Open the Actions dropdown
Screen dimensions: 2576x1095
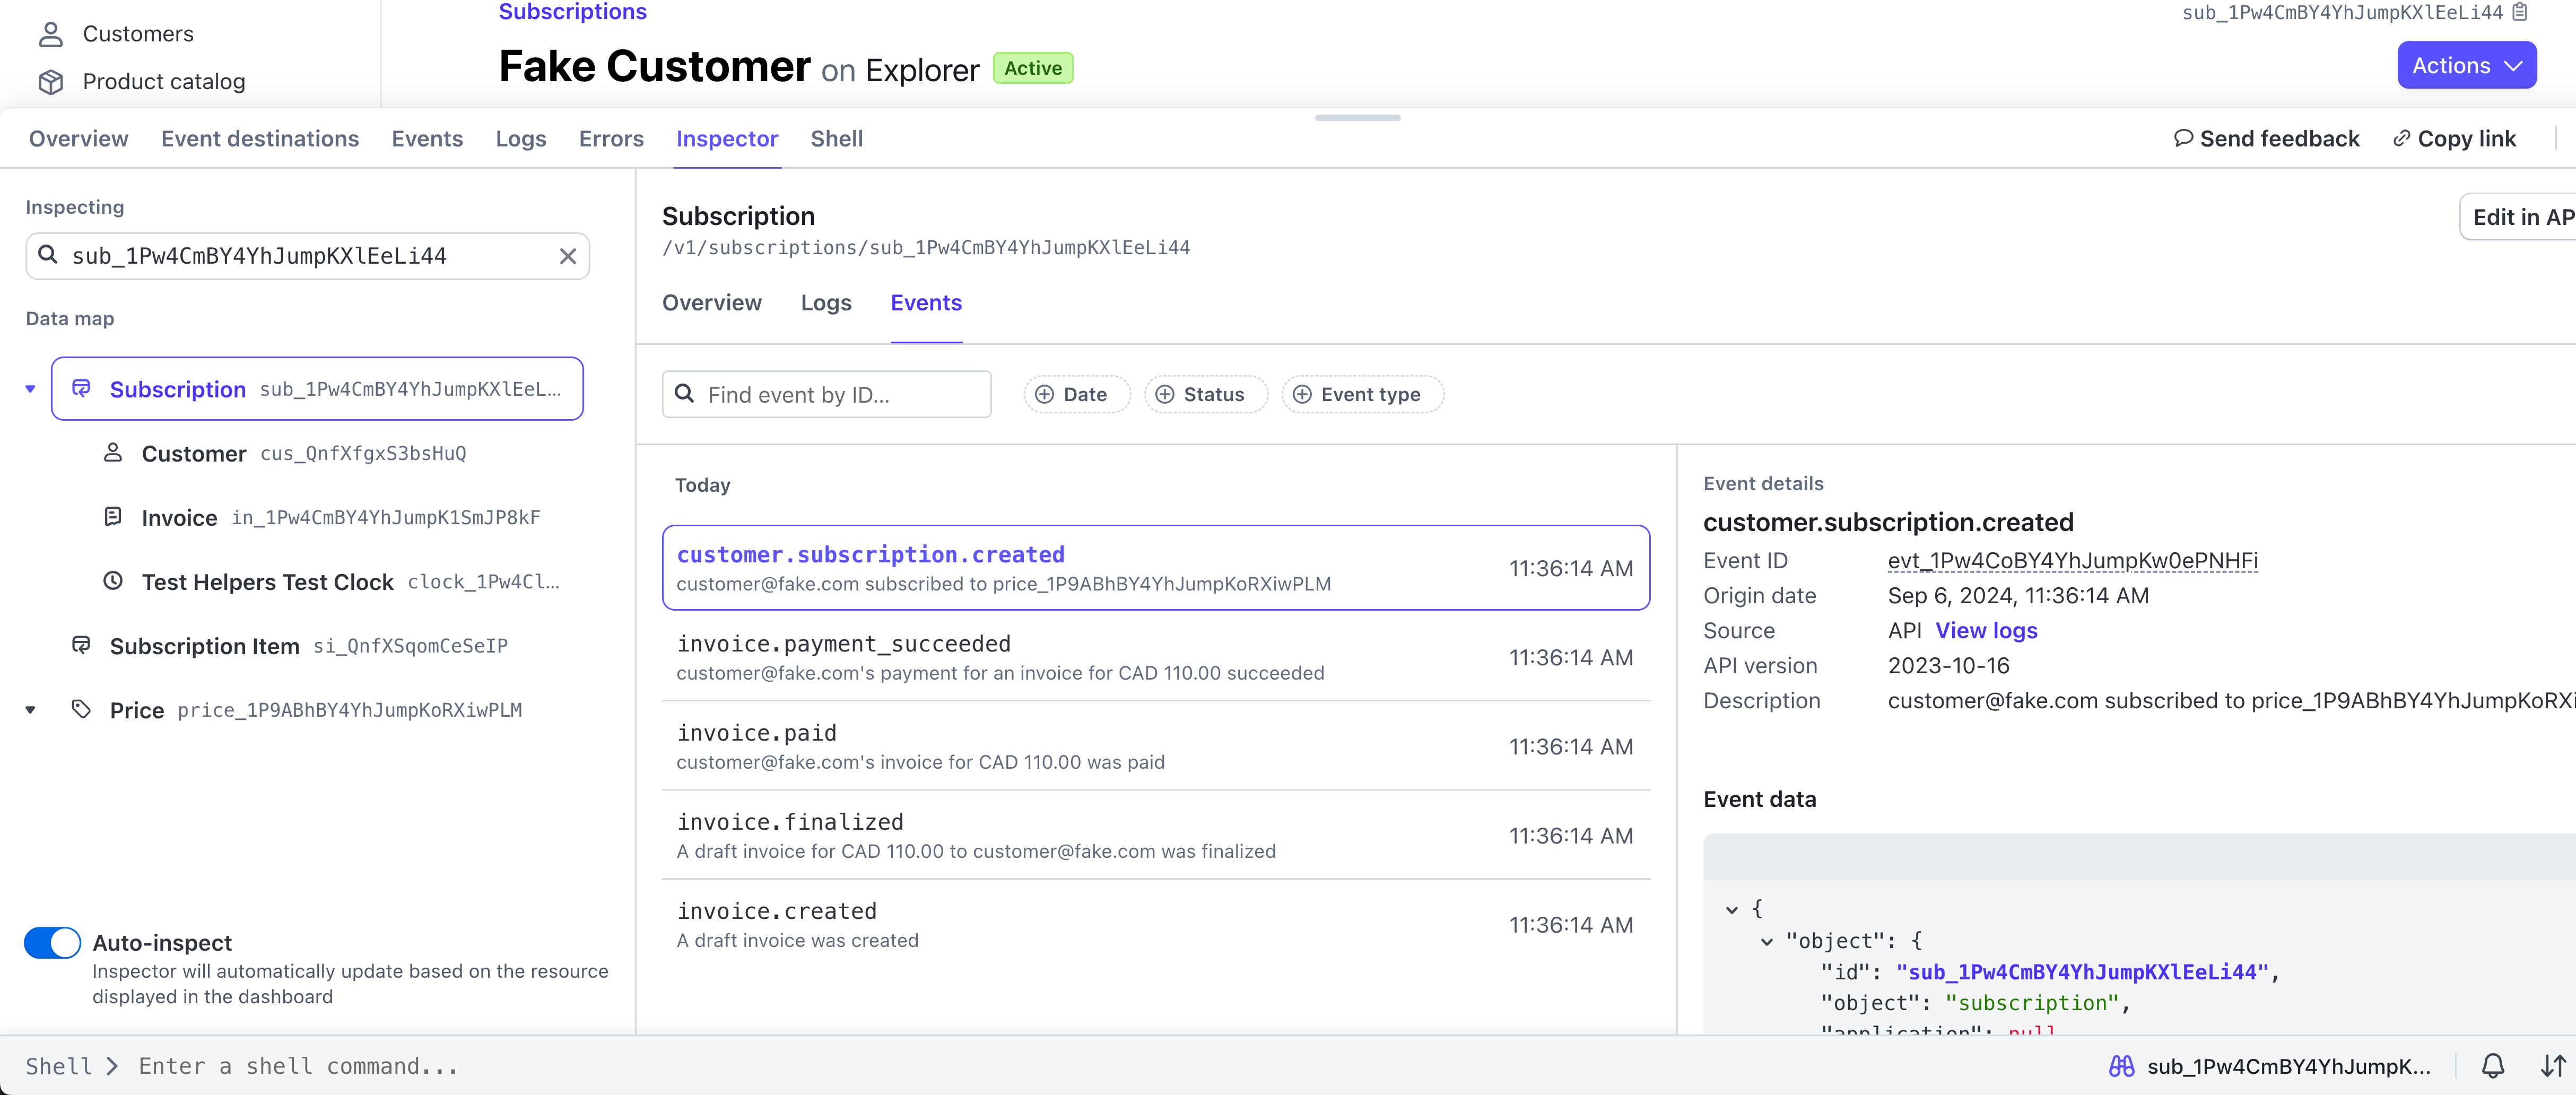pos(2465,66)
